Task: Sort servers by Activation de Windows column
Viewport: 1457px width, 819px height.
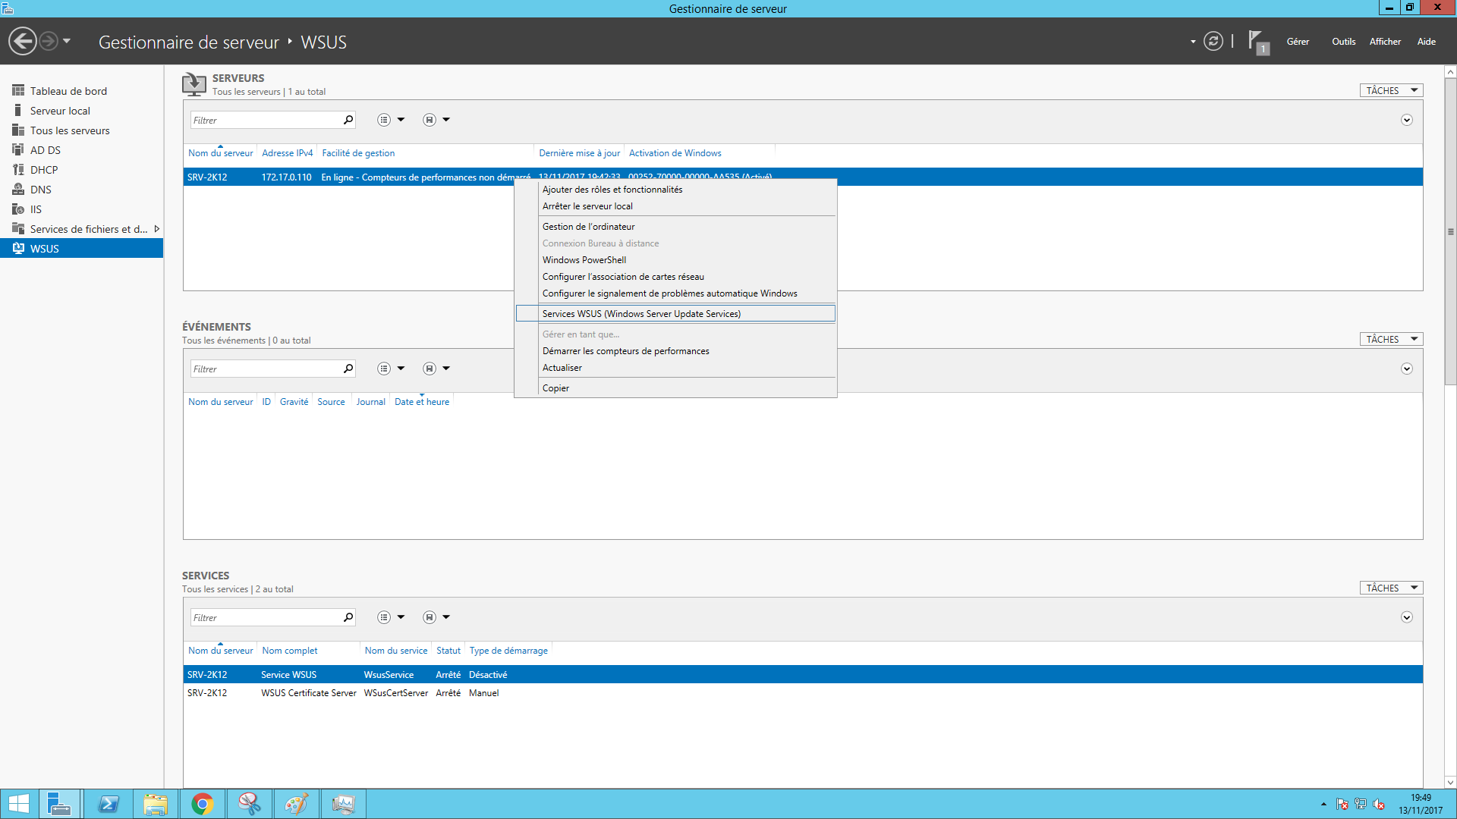Action: click(x=675, y=153)
